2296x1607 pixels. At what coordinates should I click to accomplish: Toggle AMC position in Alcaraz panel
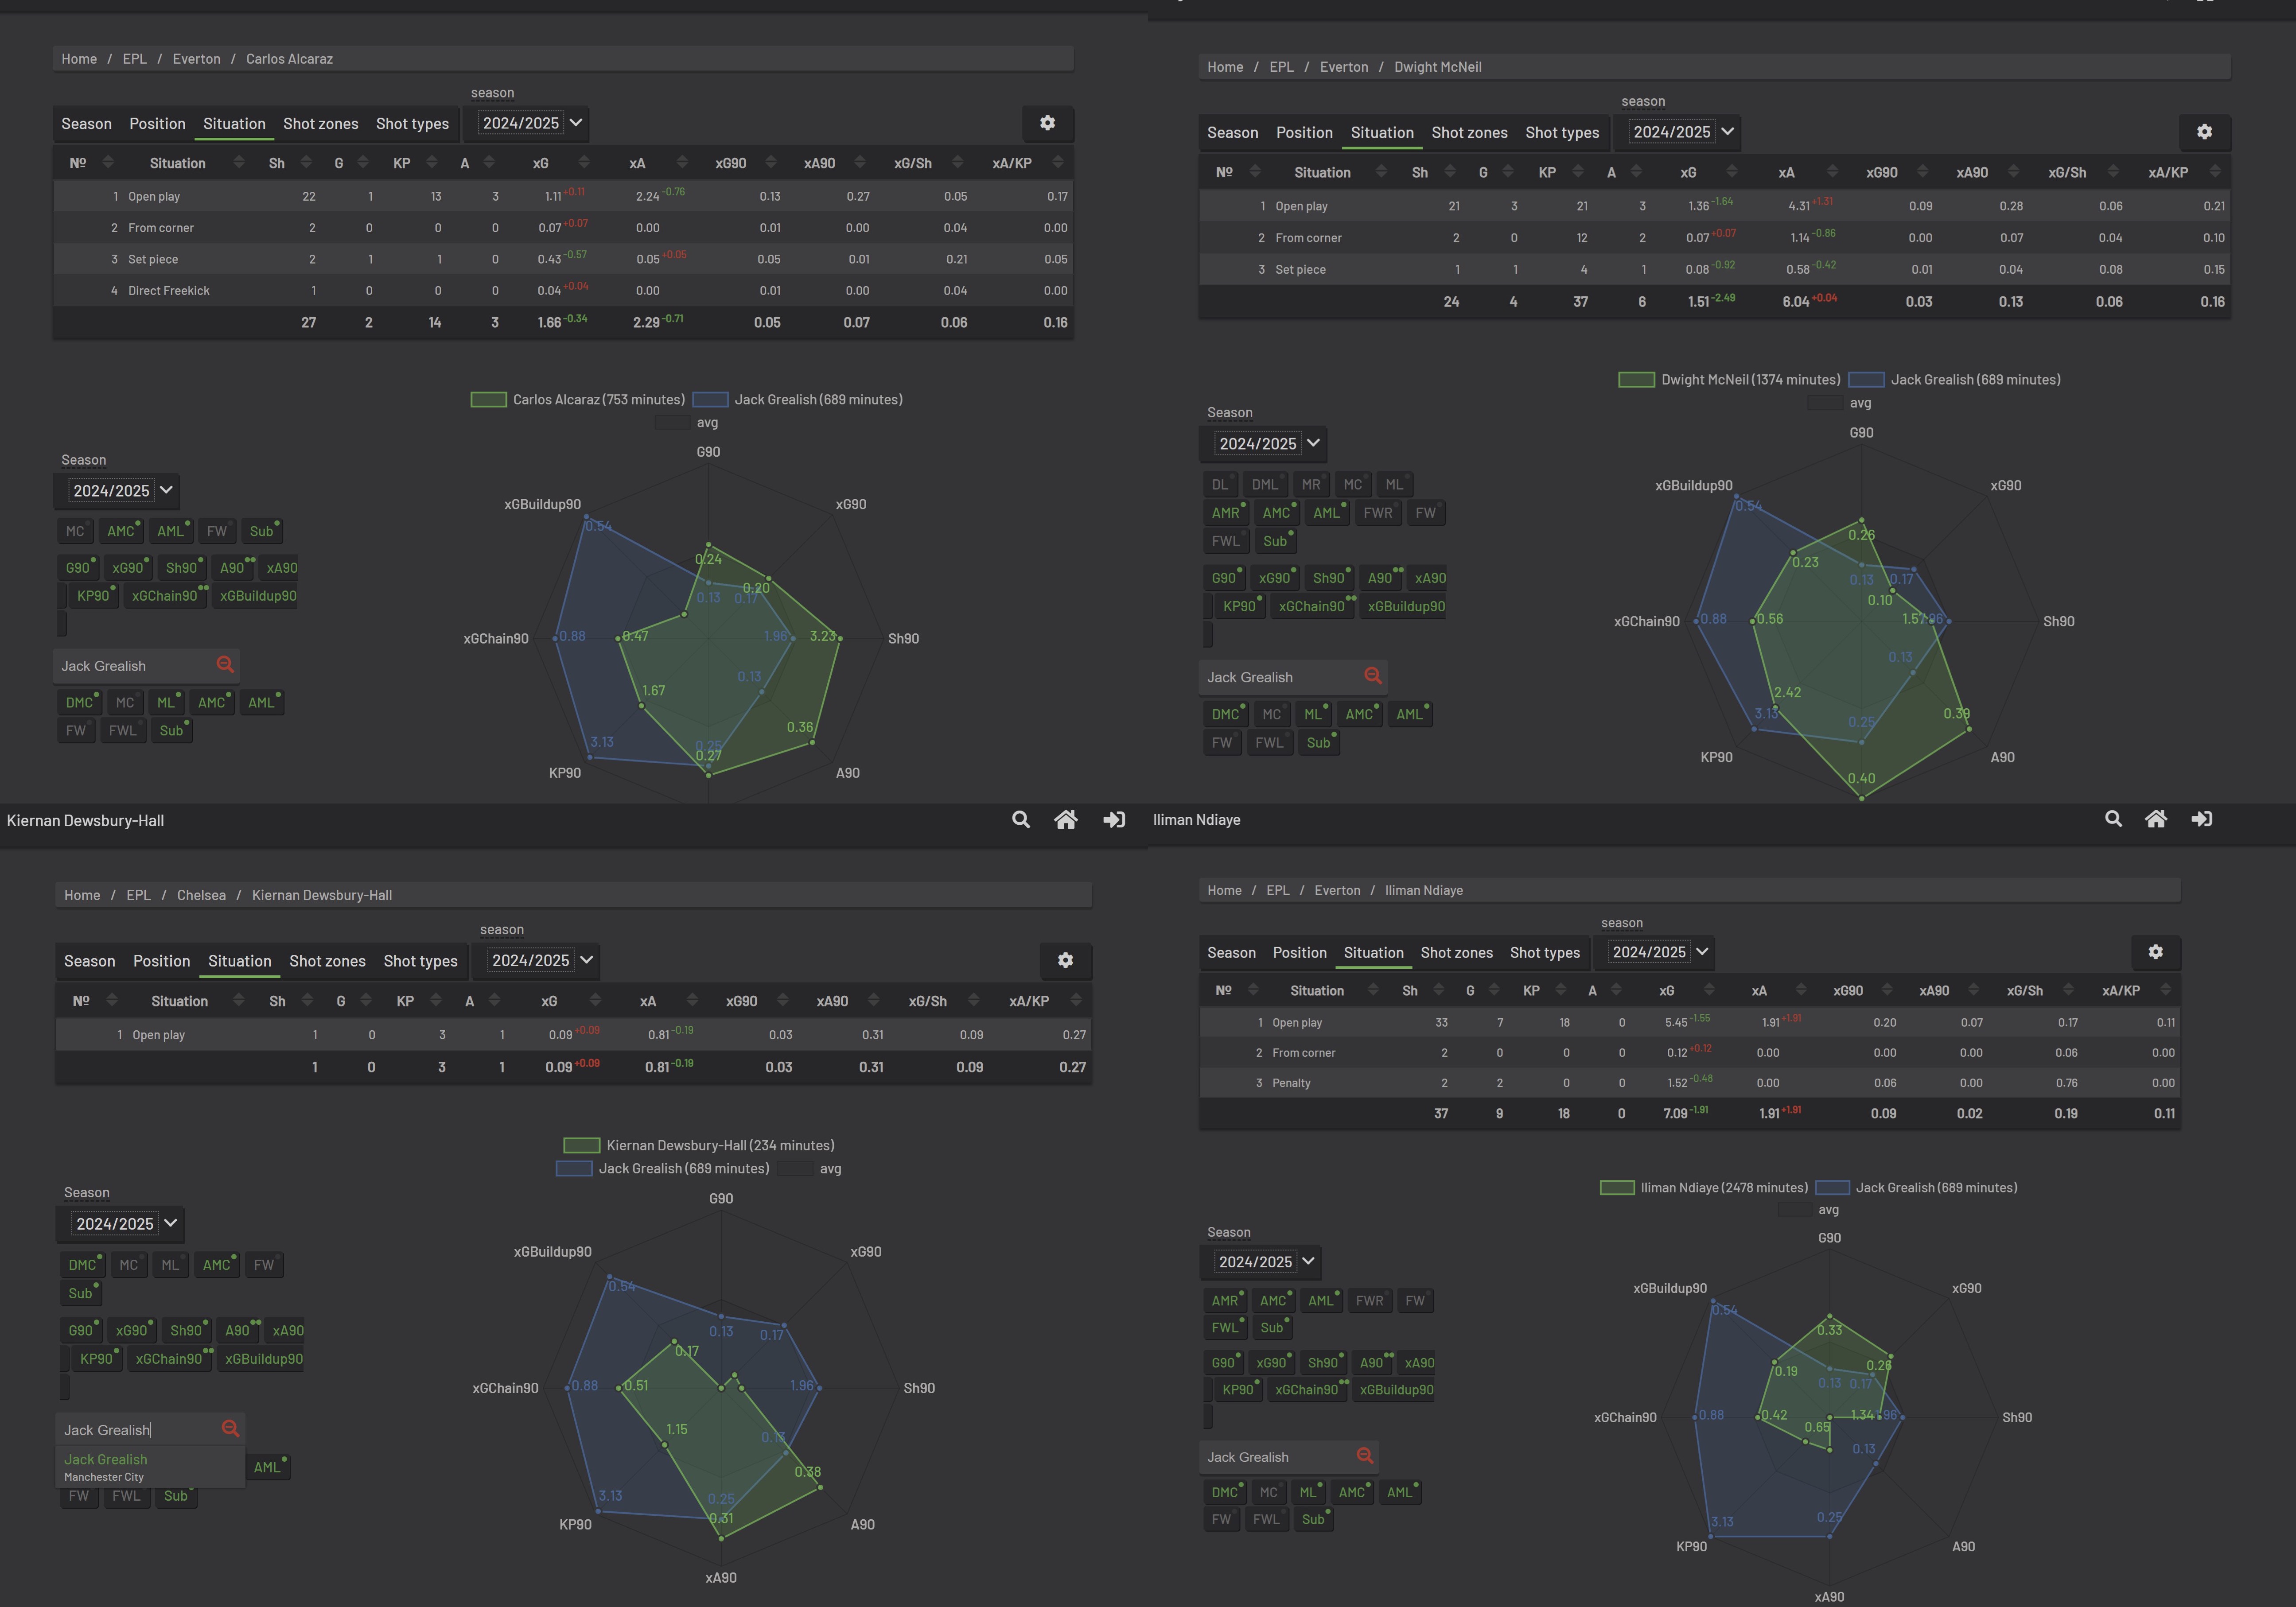pos(122,531)
